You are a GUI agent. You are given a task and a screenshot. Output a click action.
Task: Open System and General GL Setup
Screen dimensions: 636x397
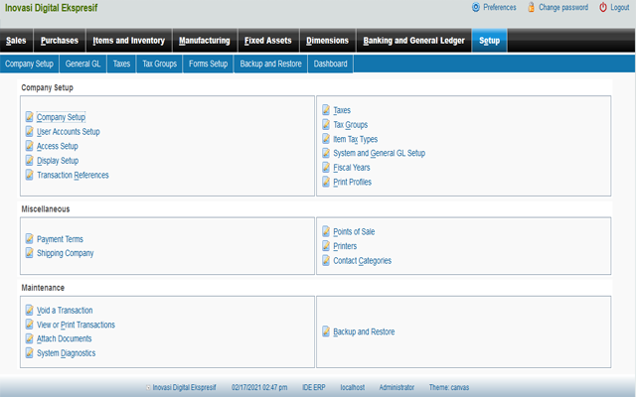point(379,154)
